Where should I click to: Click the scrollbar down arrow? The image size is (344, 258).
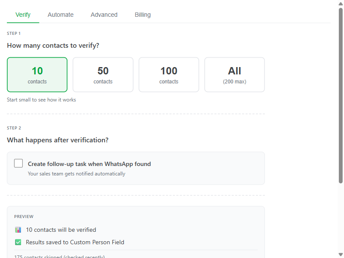coord(340,254)
